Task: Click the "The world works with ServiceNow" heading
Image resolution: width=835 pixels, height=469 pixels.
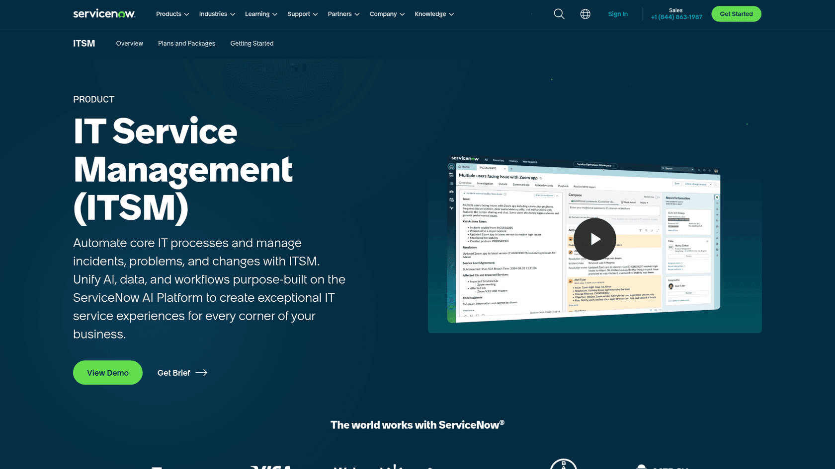Action: coord(417,425)
